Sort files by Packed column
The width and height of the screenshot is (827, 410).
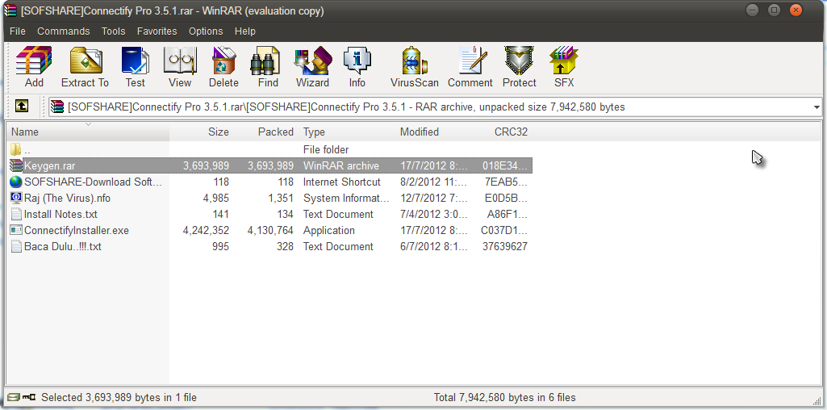pyautogui.click(x=266, y=132)
